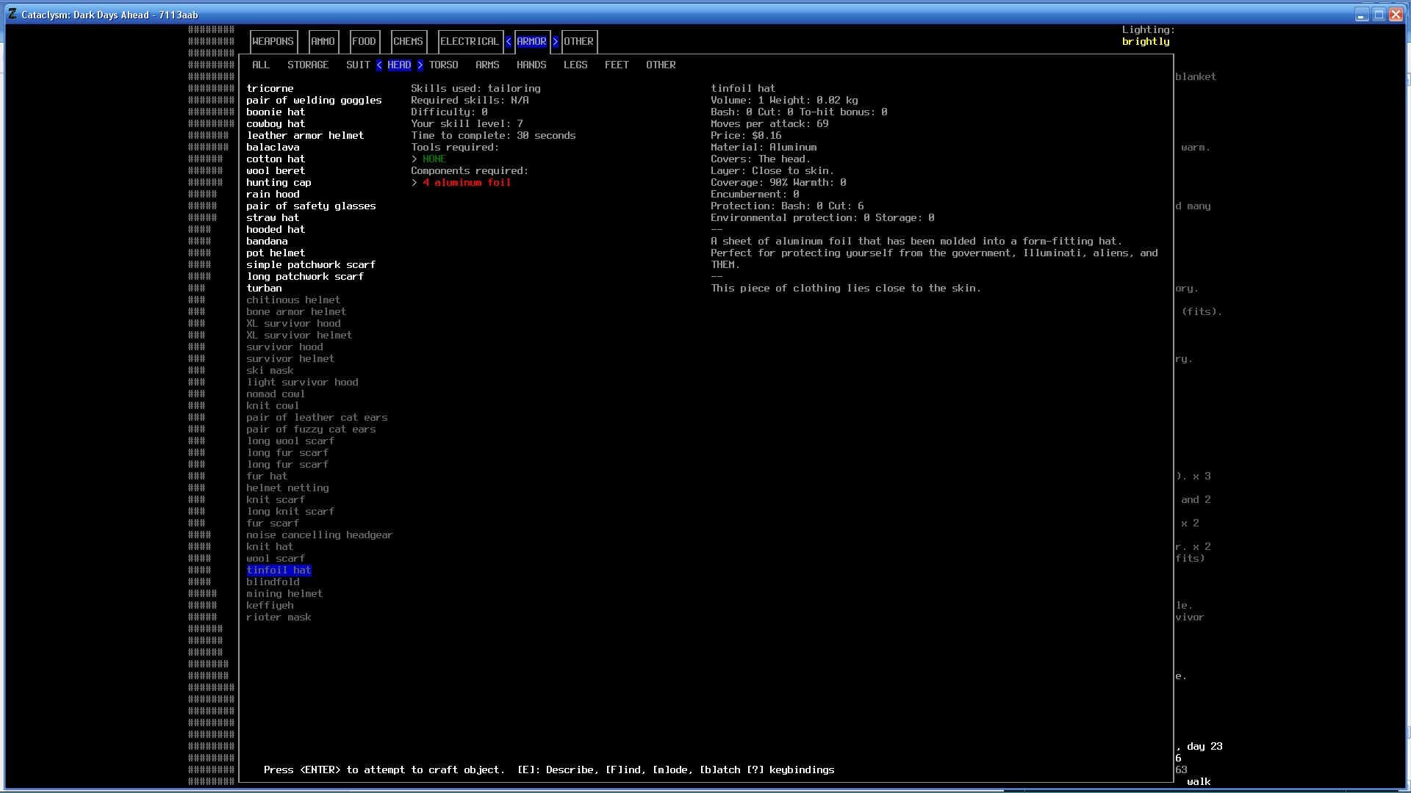The height and width of the screenshot is (793, 1411).
Task: Close the game with the red X
Action: click(1396, 15)
